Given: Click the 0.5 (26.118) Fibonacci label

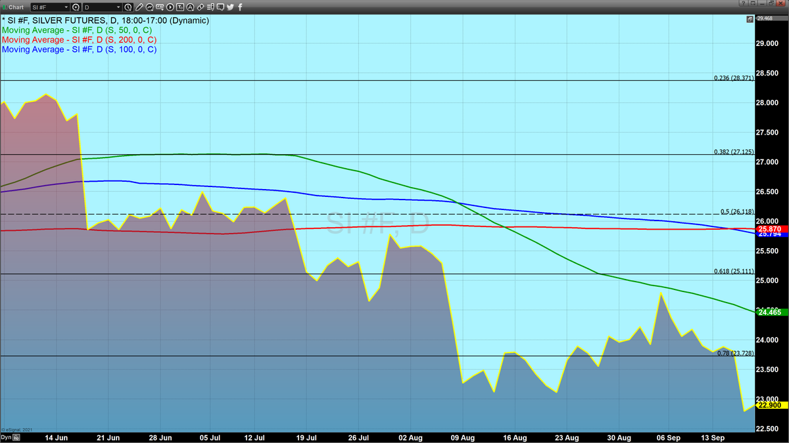Looking at the screenshot, I should tap(737, 211).
